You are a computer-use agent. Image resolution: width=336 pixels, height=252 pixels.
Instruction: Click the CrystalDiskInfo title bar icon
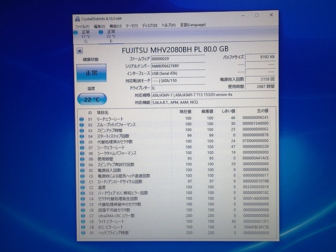[x=78, y=19]
